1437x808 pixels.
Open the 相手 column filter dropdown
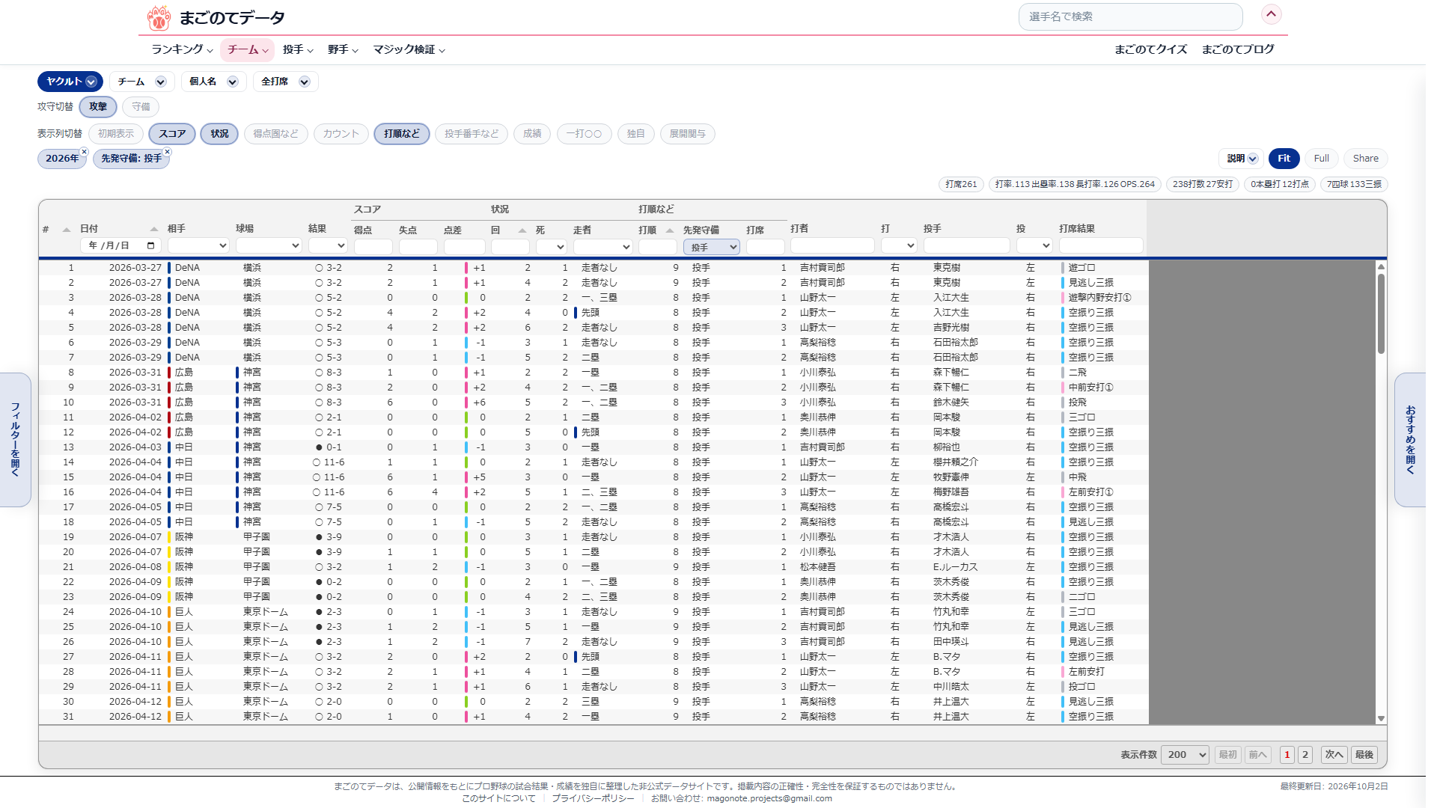click(198, 245)
